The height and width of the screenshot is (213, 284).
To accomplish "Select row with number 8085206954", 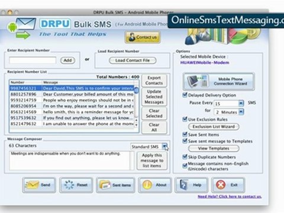I will pyautogui.click(x=72, y=106).
